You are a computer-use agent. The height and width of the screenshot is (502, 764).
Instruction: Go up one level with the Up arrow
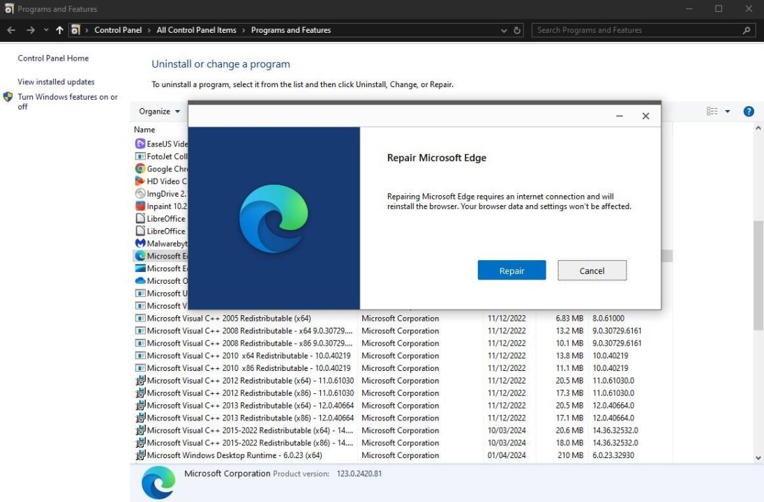click(x=59, y=30)
